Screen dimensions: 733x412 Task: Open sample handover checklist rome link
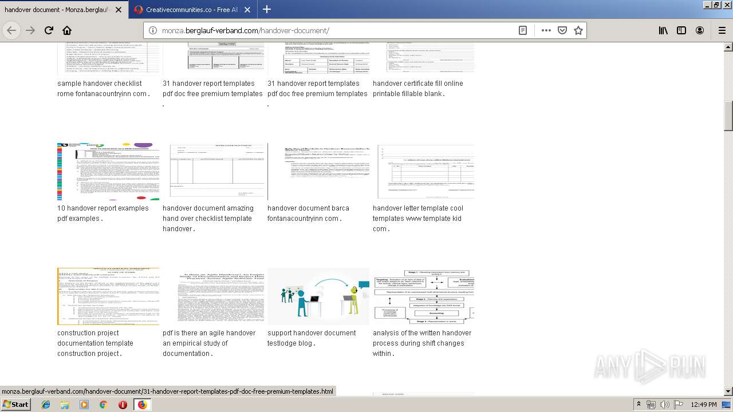pyautogui.click(x=104, y=89)
